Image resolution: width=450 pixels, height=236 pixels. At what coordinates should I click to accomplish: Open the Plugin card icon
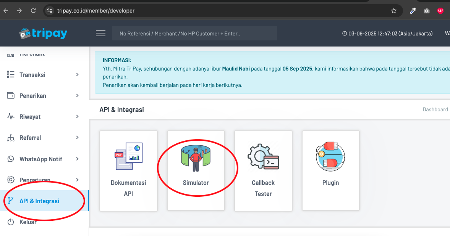330,156
